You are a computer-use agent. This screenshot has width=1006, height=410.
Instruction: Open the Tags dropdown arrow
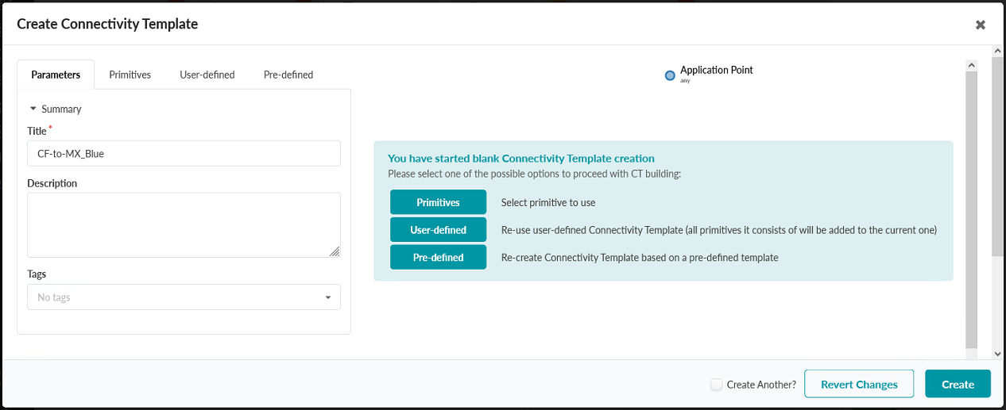pos(328,297)
